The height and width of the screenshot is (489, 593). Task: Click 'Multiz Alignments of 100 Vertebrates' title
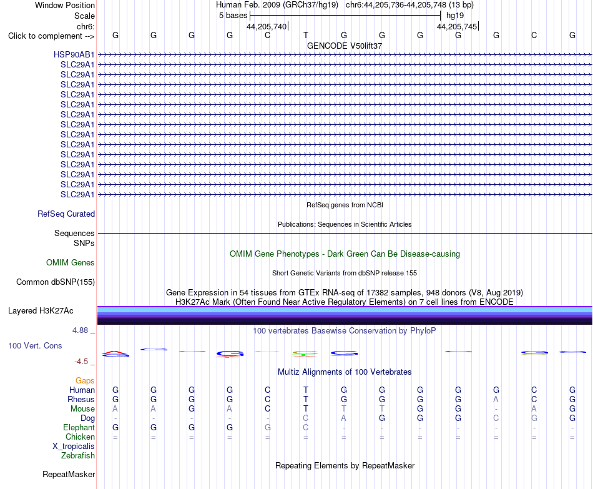pyautogui.click(x=345, y=372)
